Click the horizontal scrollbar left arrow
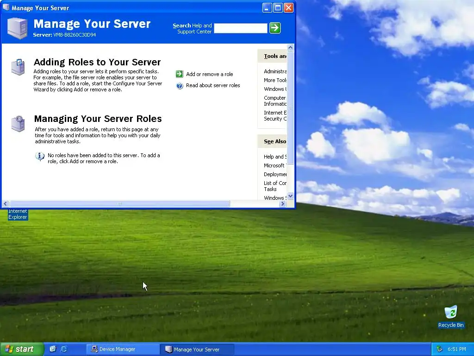The image size is (474, 356). (5, 204)
